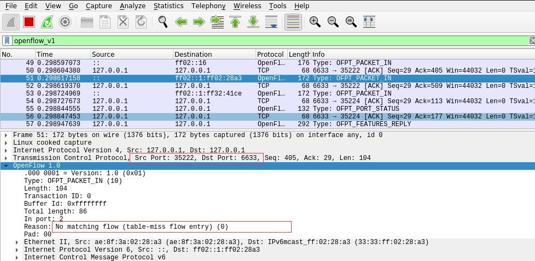The width and height of the screenshot is (535, 261).
Task: Toggle packet list colorization
Action: point(293,22)
